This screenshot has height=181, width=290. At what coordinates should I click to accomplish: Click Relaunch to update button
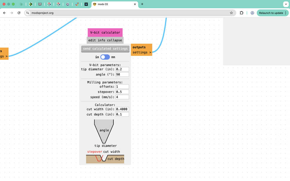click(x=271, y=13)
